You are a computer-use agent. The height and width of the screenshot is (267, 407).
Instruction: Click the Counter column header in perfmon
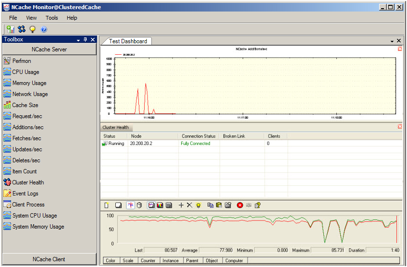click(148, 260)
